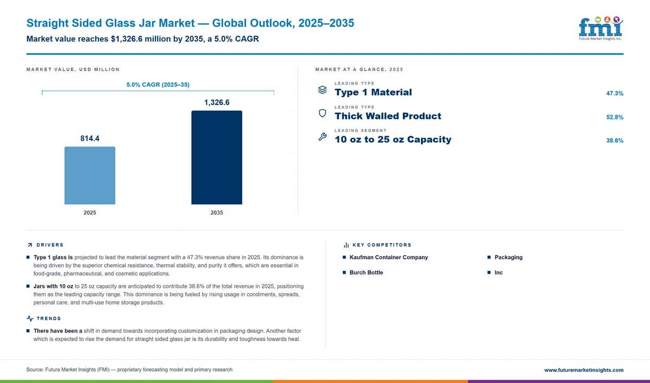Click the 2035 axis label
The width and height of the screenshot is (650, 383).
coord(217,213)
